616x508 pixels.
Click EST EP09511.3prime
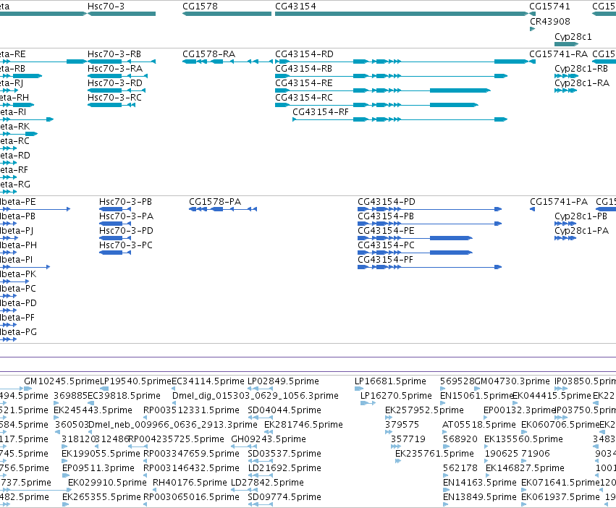point(66,475)
